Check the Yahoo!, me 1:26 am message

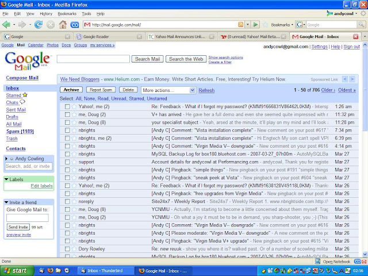click(x=67, y=106)
